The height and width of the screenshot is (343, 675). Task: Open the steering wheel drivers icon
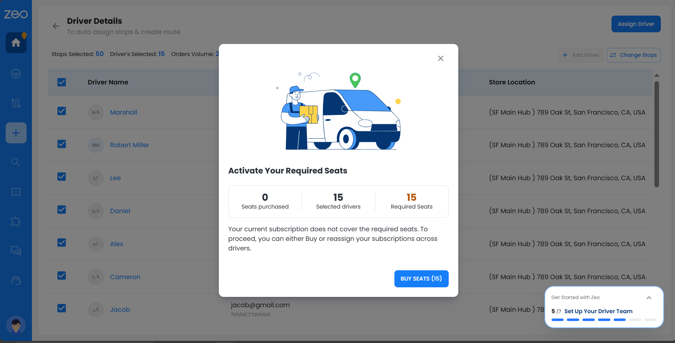(16, 74)
